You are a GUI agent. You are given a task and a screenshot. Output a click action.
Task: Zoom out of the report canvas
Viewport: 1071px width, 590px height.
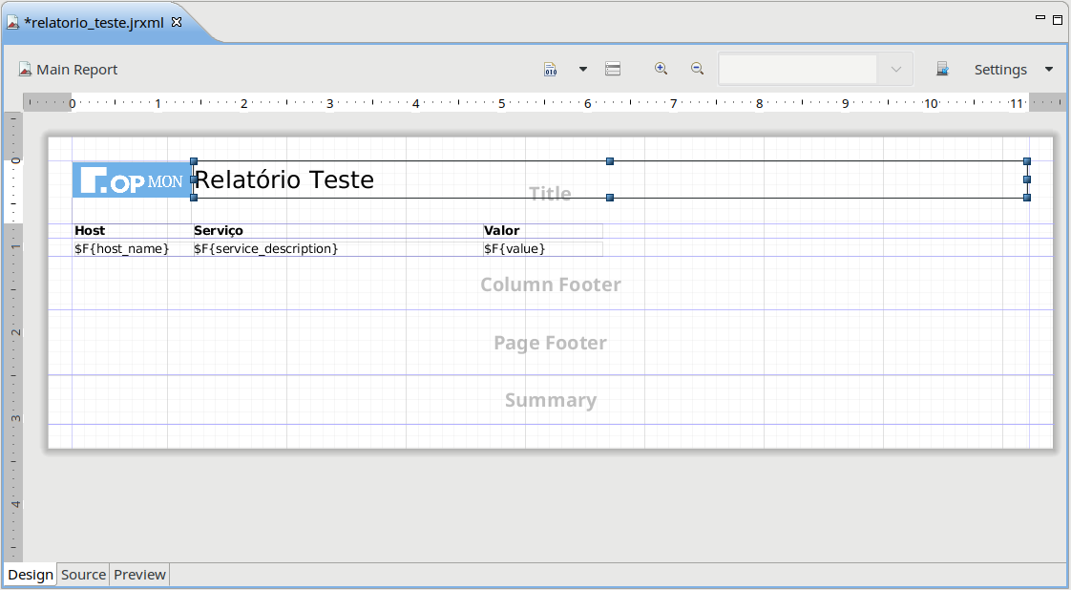pos(697,69)
